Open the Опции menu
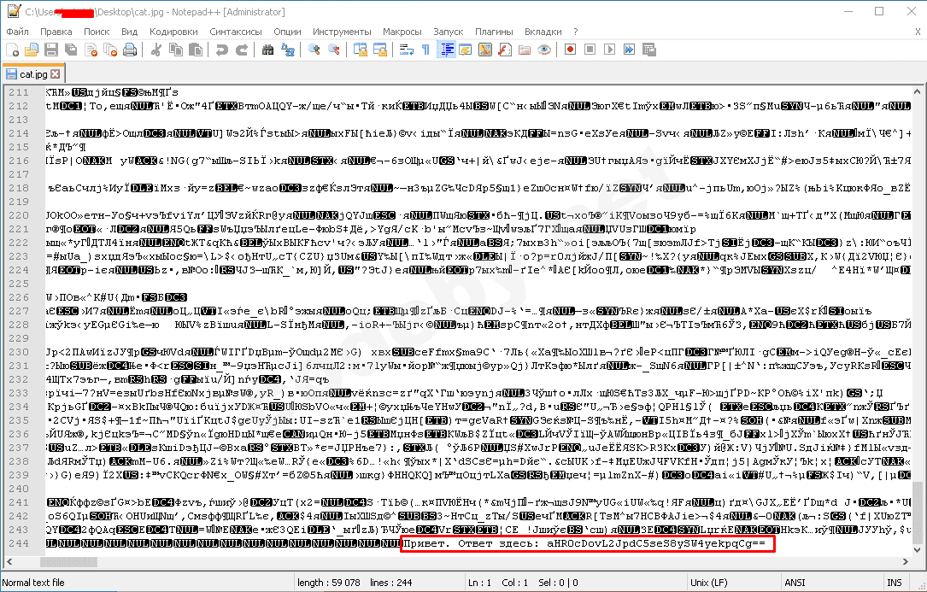 tap(287, 32)
